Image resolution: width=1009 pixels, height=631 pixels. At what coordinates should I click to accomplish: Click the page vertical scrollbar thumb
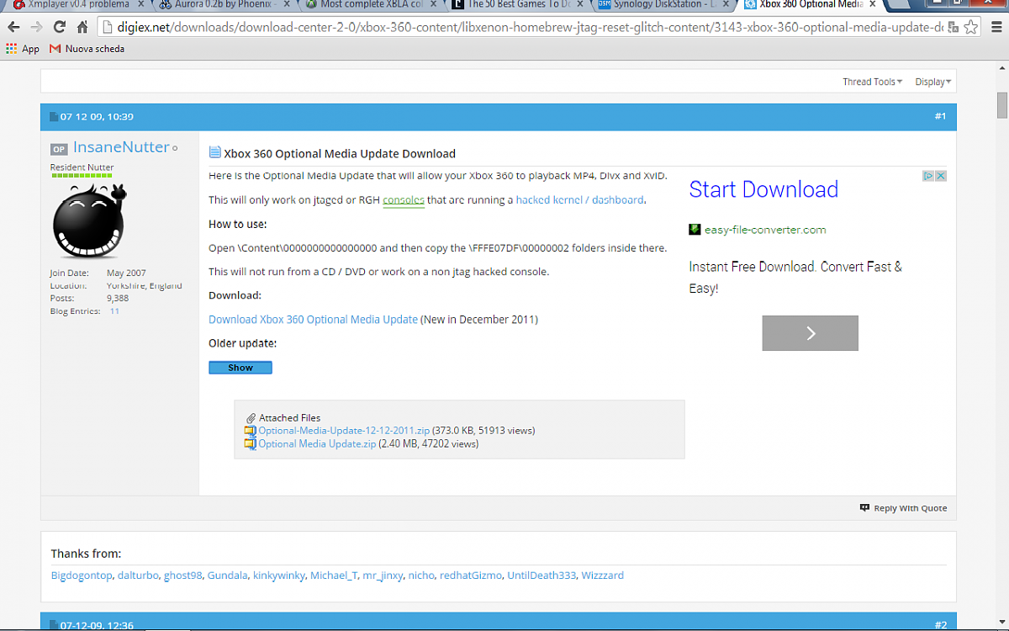point(1001,106)
